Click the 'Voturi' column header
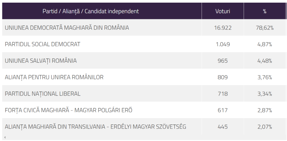Viewport: 287px width, 141px height. click(223, 11)
